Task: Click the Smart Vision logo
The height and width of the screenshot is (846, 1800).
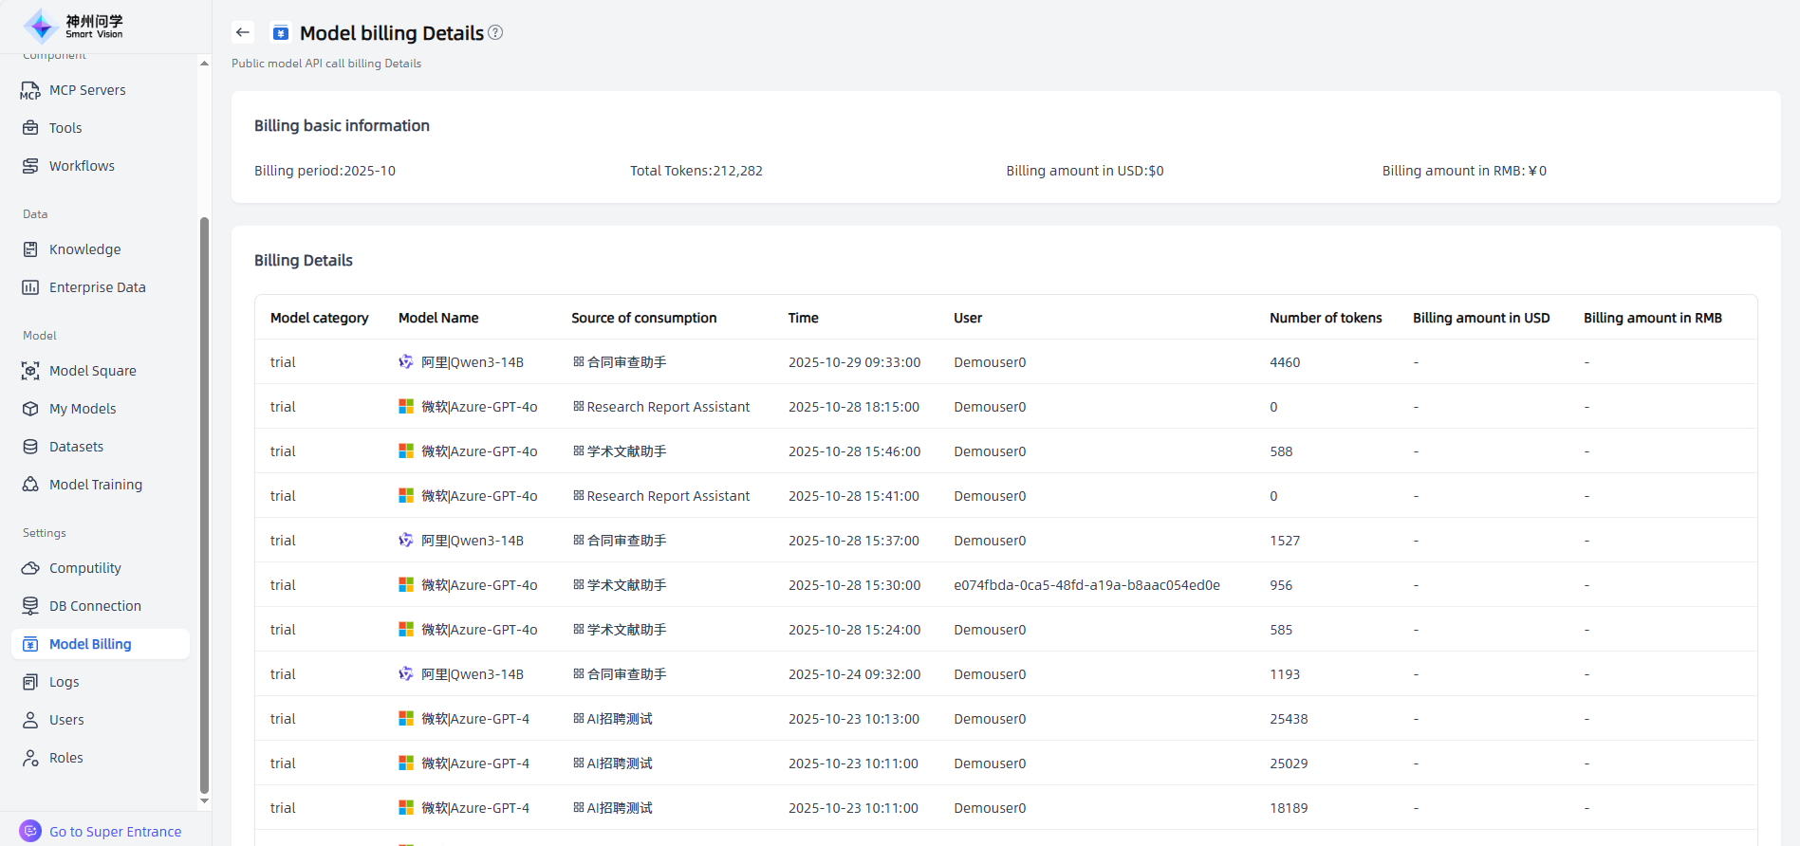Action: click(74, 26)
